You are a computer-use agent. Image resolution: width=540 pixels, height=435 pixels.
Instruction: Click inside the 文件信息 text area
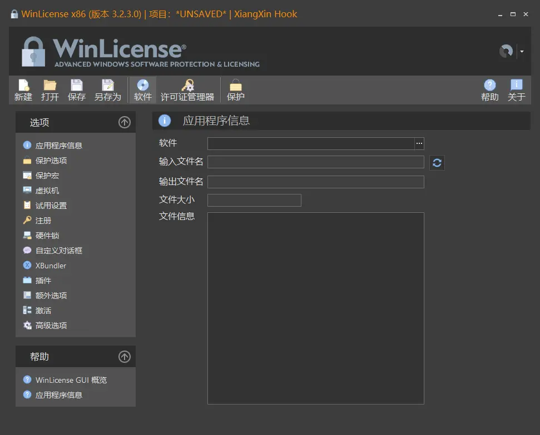316,308
